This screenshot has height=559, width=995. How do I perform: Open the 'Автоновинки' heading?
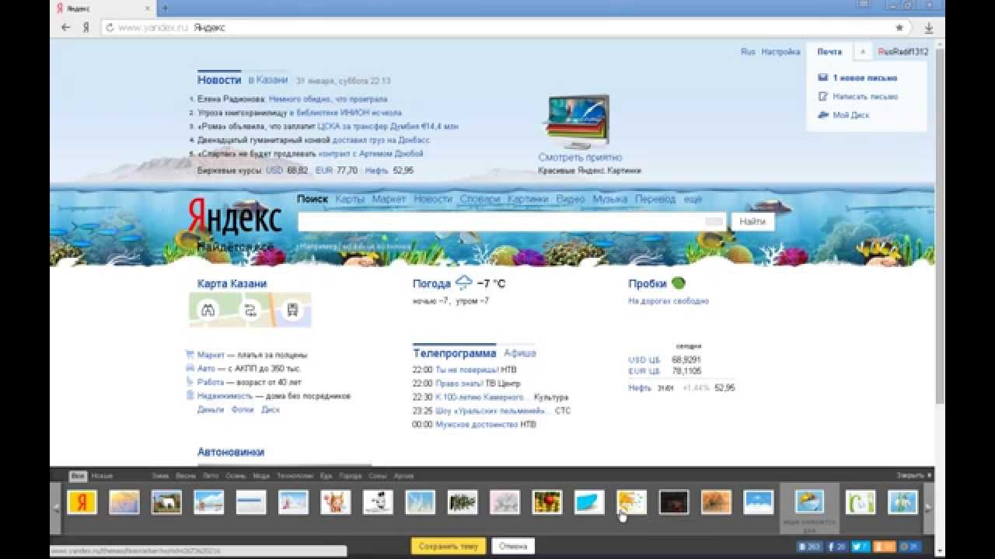(231, 452)
